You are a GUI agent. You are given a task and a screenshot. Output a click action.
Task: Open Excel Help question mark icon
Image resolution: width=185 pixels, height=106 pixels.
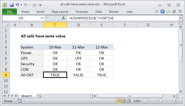[163, 11]
